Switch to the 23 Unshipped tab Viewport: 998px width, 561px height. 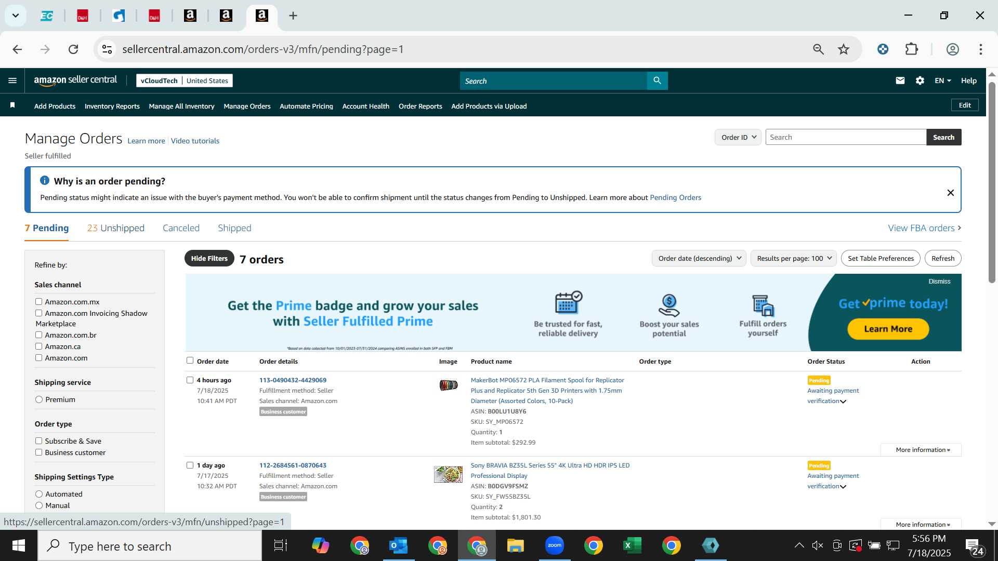(116, 228)
